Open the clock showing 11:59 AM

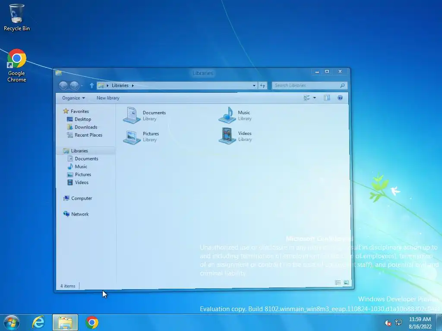420,322
